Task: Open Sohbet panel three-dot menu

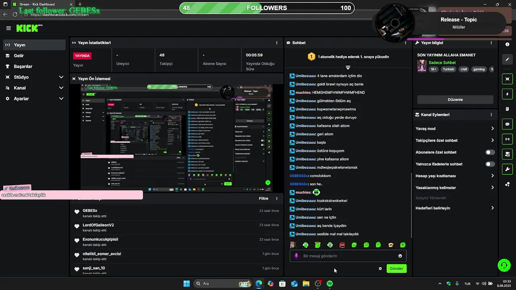Action: tap(406, 43)
